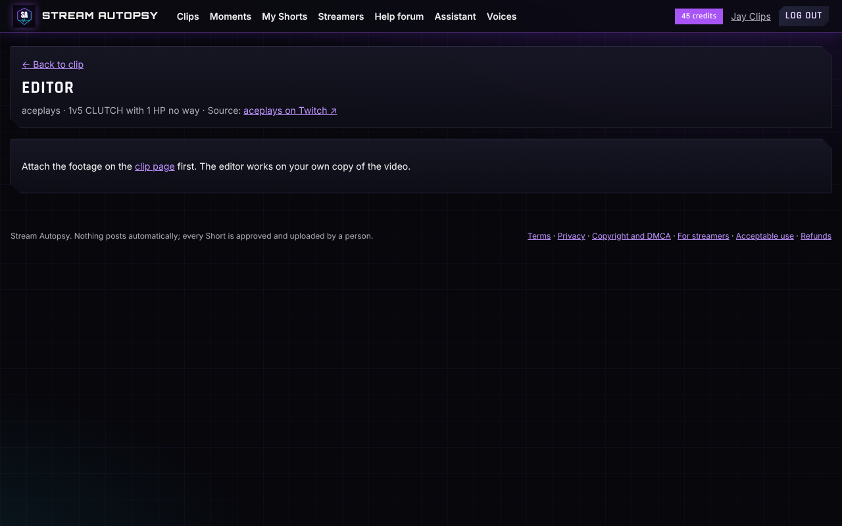Click the EDITOR page heading
Screen dimensions: 842x526
48,87
